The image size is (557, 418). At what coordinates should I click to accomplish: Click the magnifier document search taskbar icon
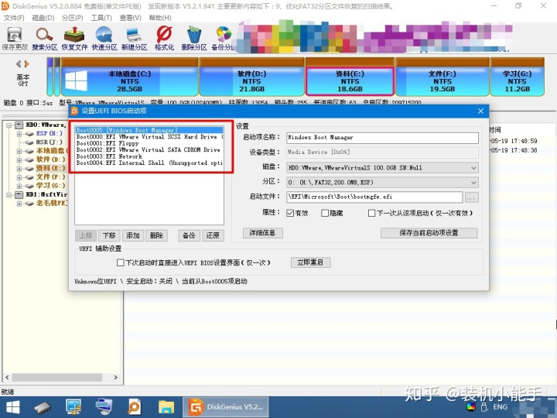click(135, 407)
